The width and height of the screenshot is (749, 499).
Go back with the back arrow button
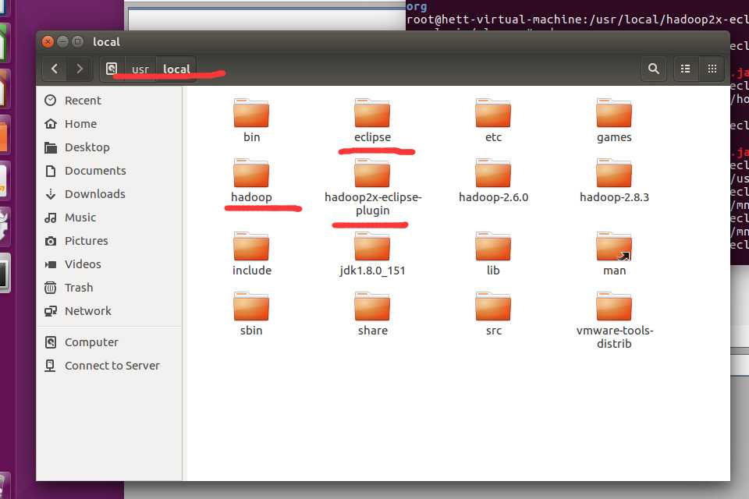click(55, 69)
